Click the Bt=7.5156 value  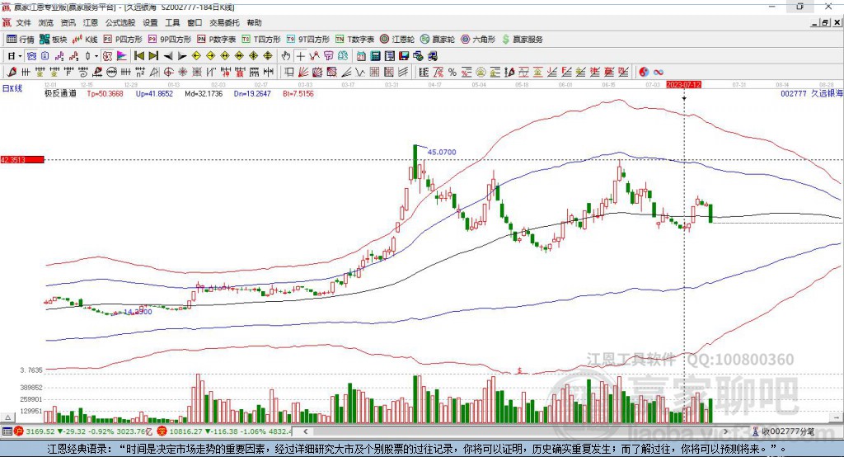click(x=298, y=93)
